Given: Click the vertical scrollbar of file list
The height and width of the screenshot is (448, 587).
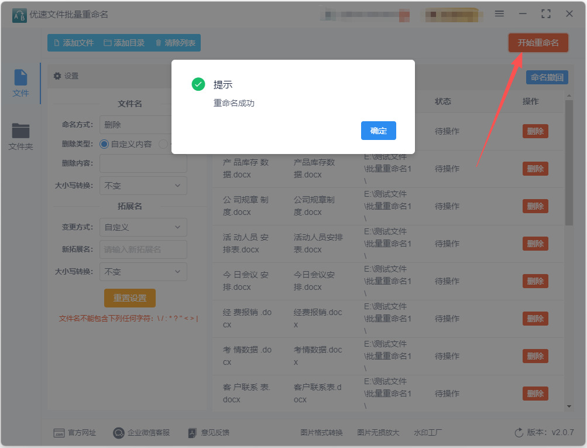Looking at the screenshot, I should click(569, 163).
